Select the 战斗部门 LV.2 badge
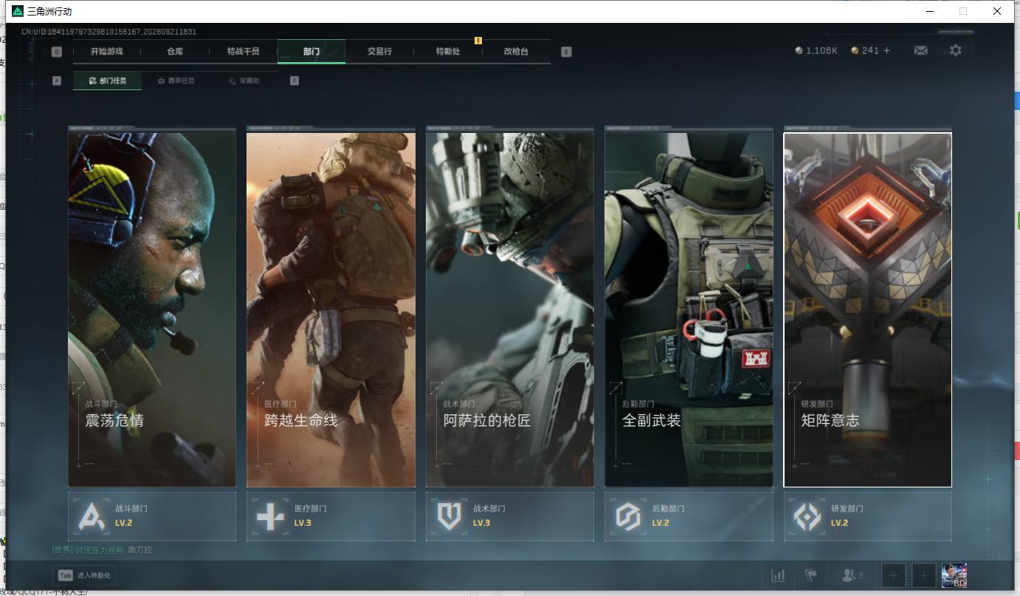The image size is (1020, 596). (152, 516)
